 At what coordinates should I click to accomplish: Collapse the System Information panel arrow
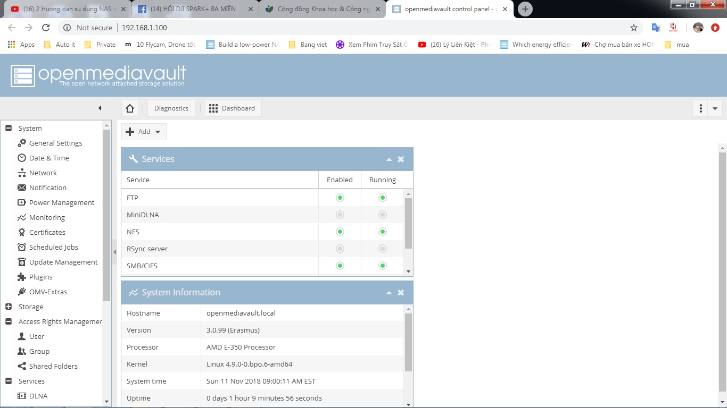coord(389,293)
